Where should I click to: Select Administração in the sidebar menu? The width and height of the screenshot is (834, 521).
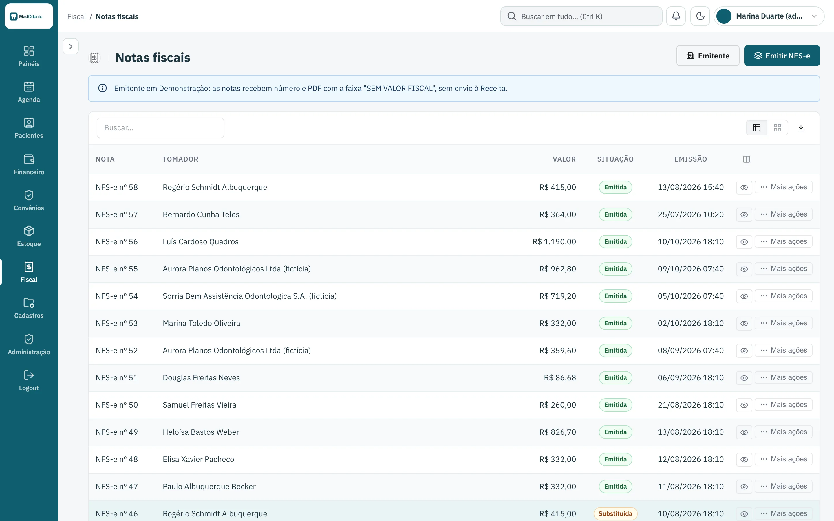[29, 344]
